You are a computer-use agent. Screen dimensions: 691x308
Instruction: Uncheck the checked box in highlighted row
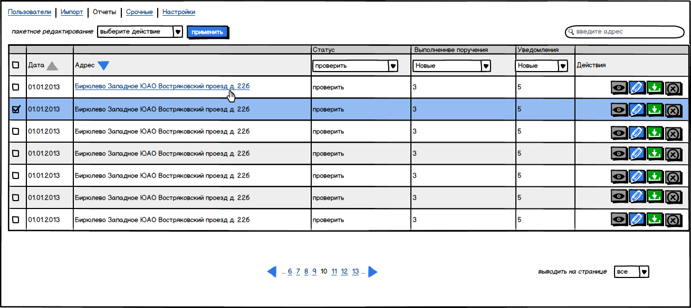click(x=15, y=110)
